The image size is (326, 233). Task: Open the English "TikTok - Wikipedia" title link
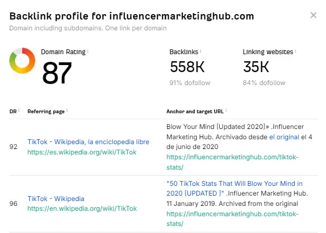coord(56,199)
